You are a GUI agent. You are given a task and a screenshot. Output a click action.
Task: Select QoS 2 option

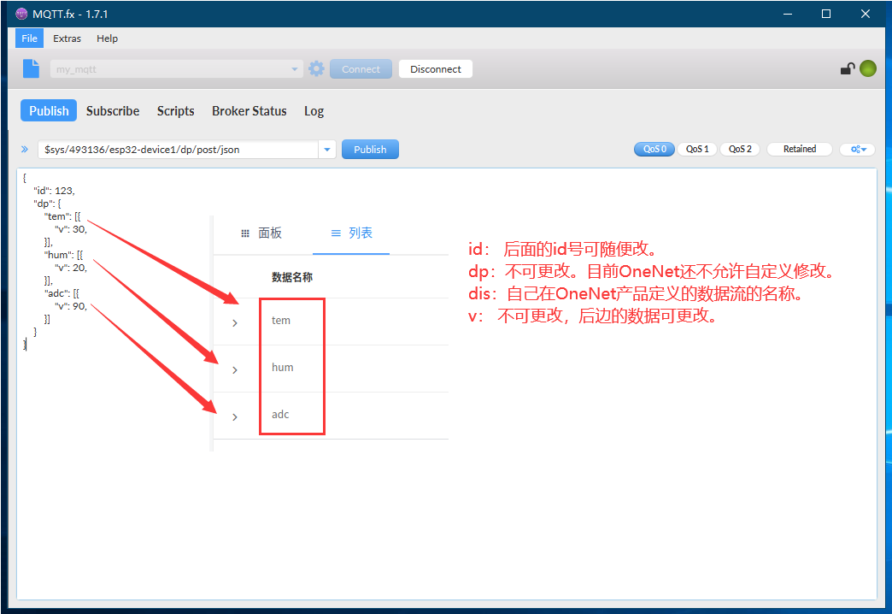[x=740, y=150]
